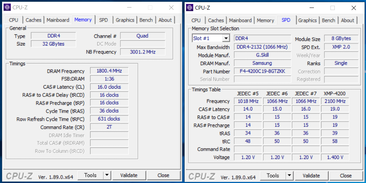The image size is (366, 183).
Task: Click the JEDEC #6 column header
Action: pos(277,94)
